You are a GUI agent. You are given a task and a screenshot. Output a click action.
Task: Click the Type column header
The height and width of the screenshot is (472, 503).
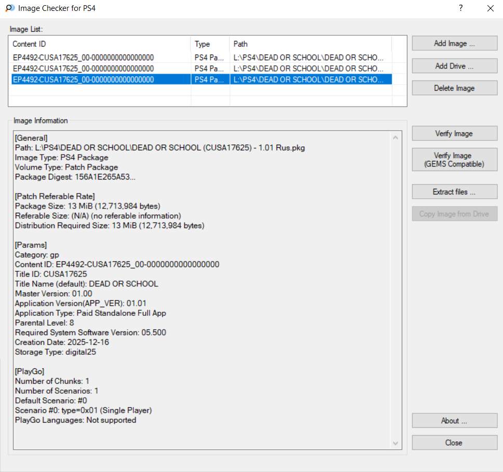210,44
